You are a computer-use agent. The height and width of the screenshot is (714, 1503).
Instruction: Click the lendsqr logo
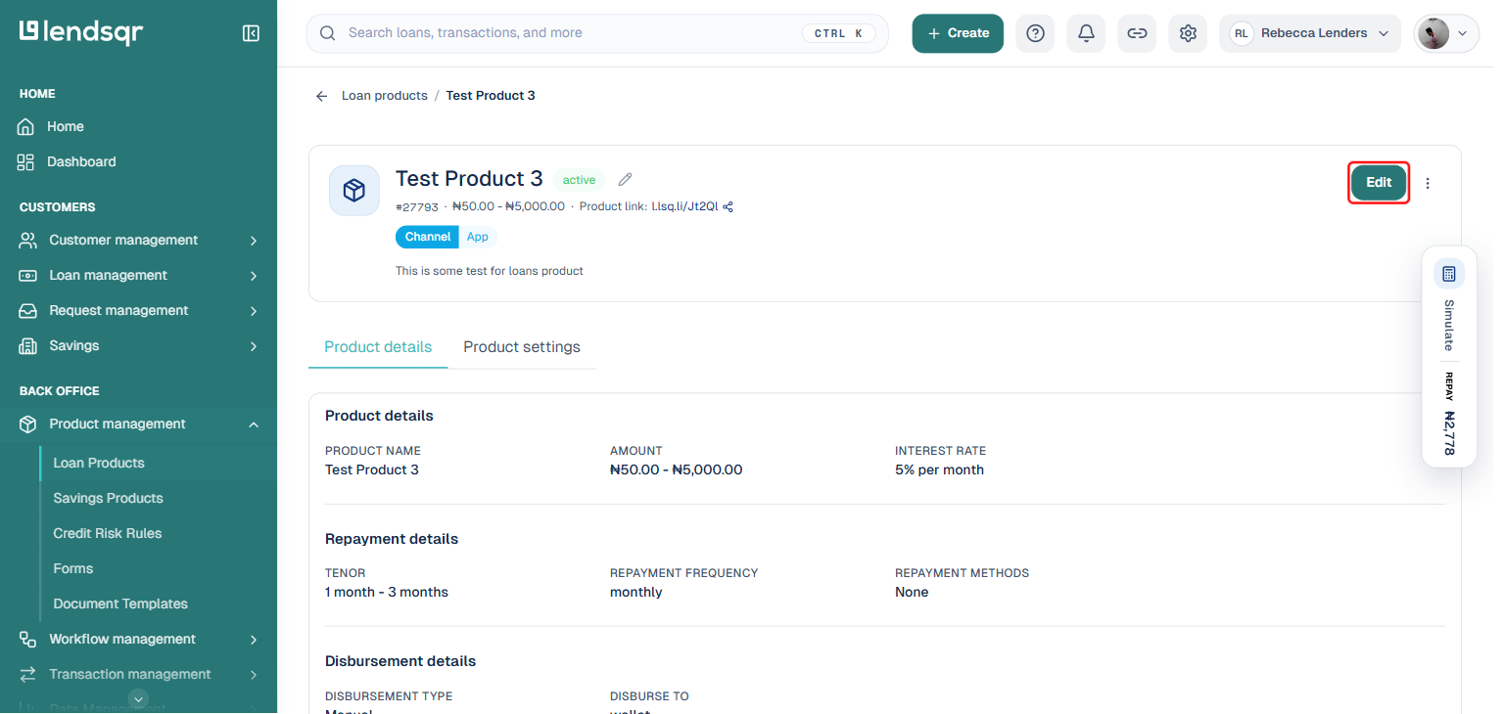[x=81, y=32]
